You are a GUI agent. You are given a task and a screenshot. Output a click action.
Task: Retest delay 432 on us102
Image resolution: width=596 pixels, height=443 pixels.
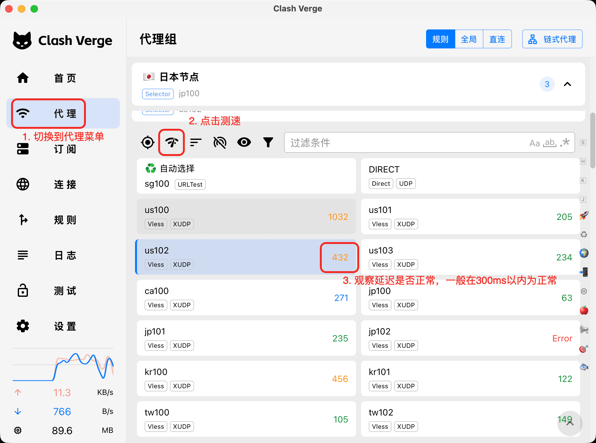coord(340,257)
